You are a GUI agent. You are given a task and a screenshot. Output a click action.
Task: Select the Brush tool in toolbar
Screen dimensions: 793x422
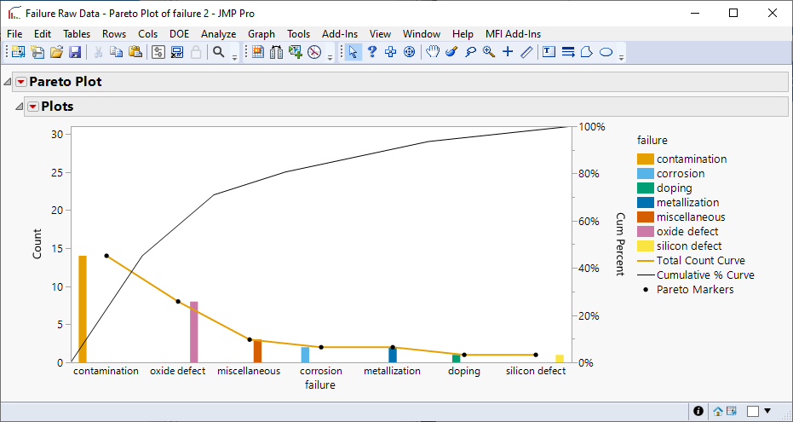451,52
